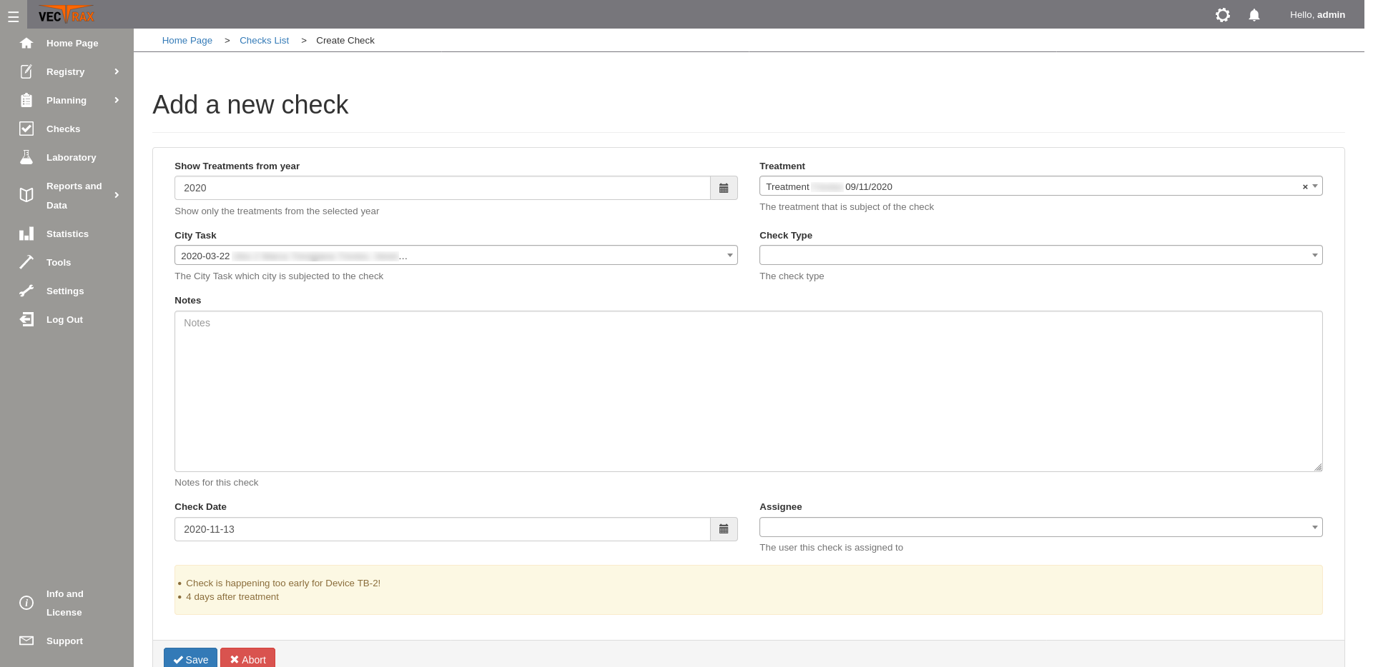Viewport: 1373px width, 667px height.
Task: Expand the Planning submenu chevron
Action: coord(117,100)
